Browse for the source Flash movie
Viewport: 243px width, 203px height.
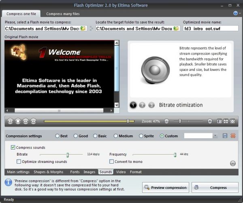tap(83, 29)
